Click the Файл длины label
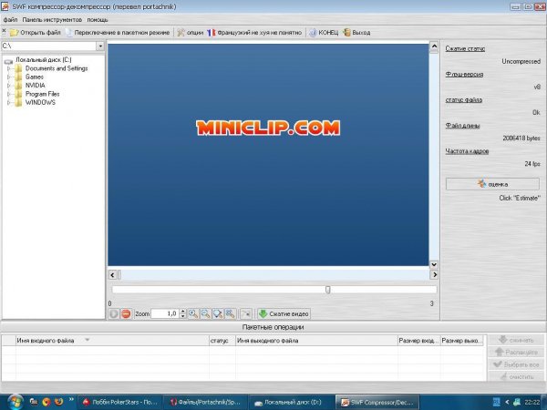Image resolution: width=547 pixels, height=410 pixels. point(462,126)
